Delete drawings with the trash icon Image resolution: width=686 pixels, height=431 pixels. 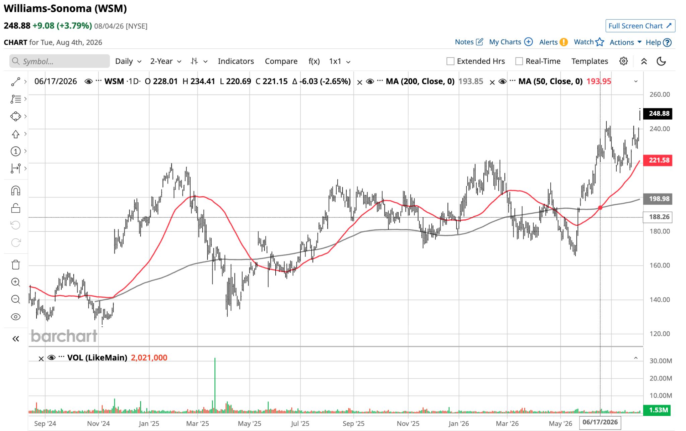tap(15, 265)
